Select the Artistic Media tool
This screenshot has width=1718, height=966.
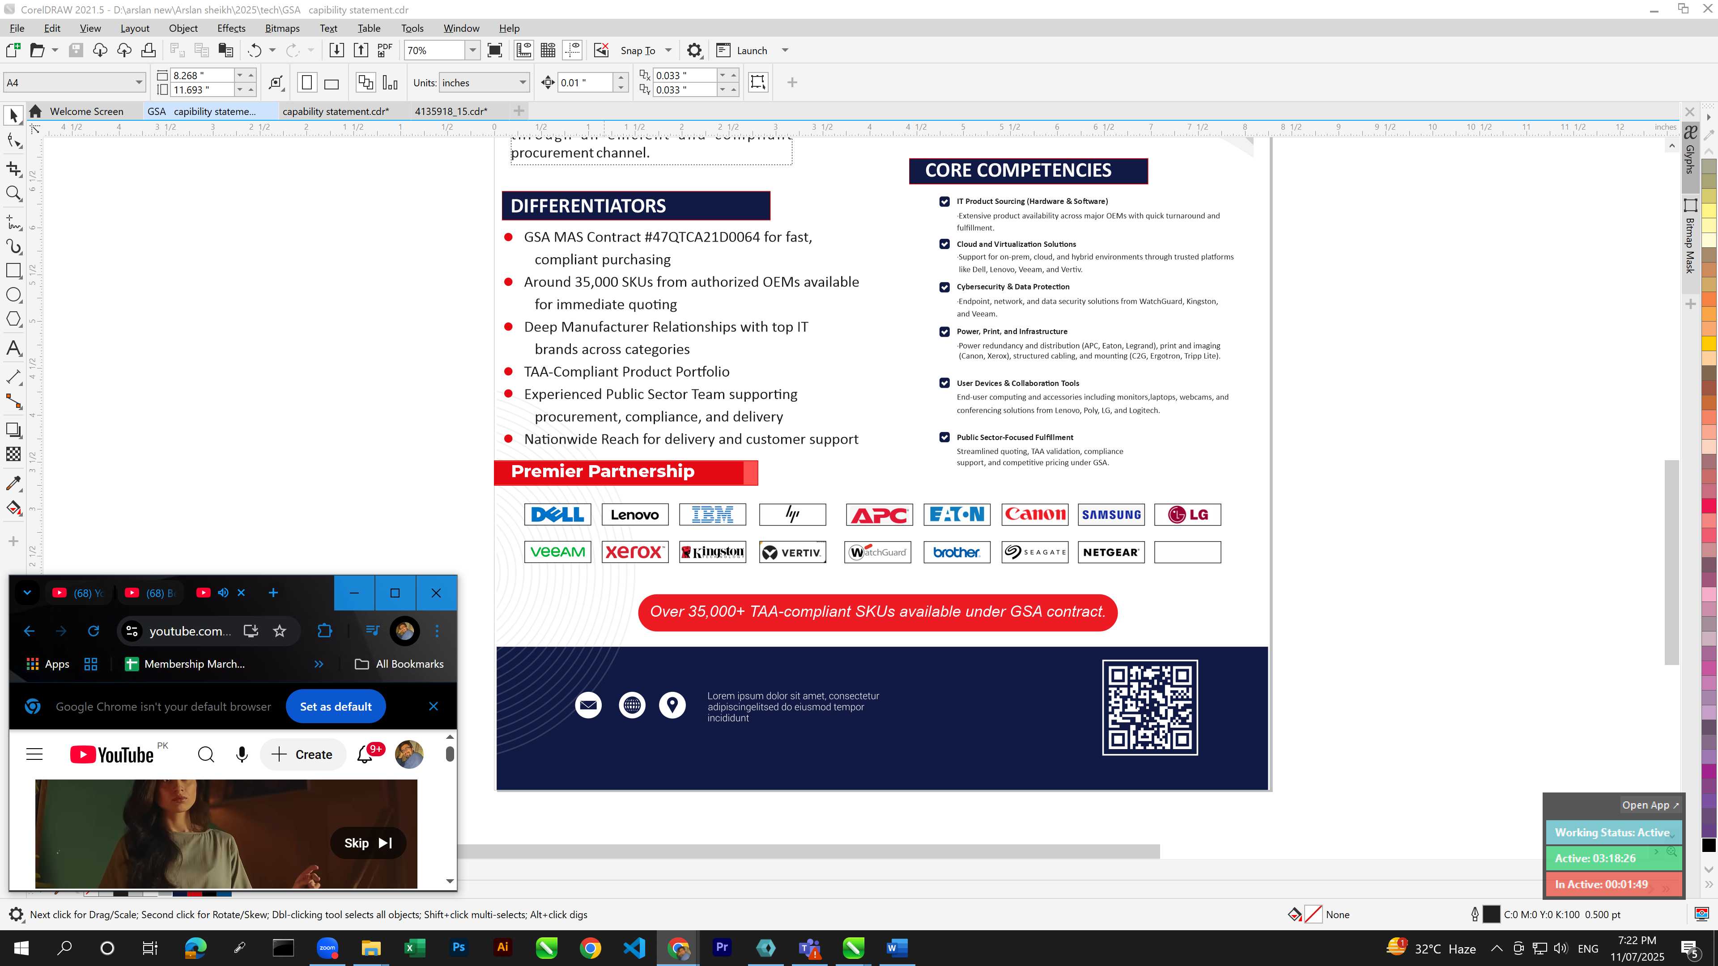pos(13,247)
